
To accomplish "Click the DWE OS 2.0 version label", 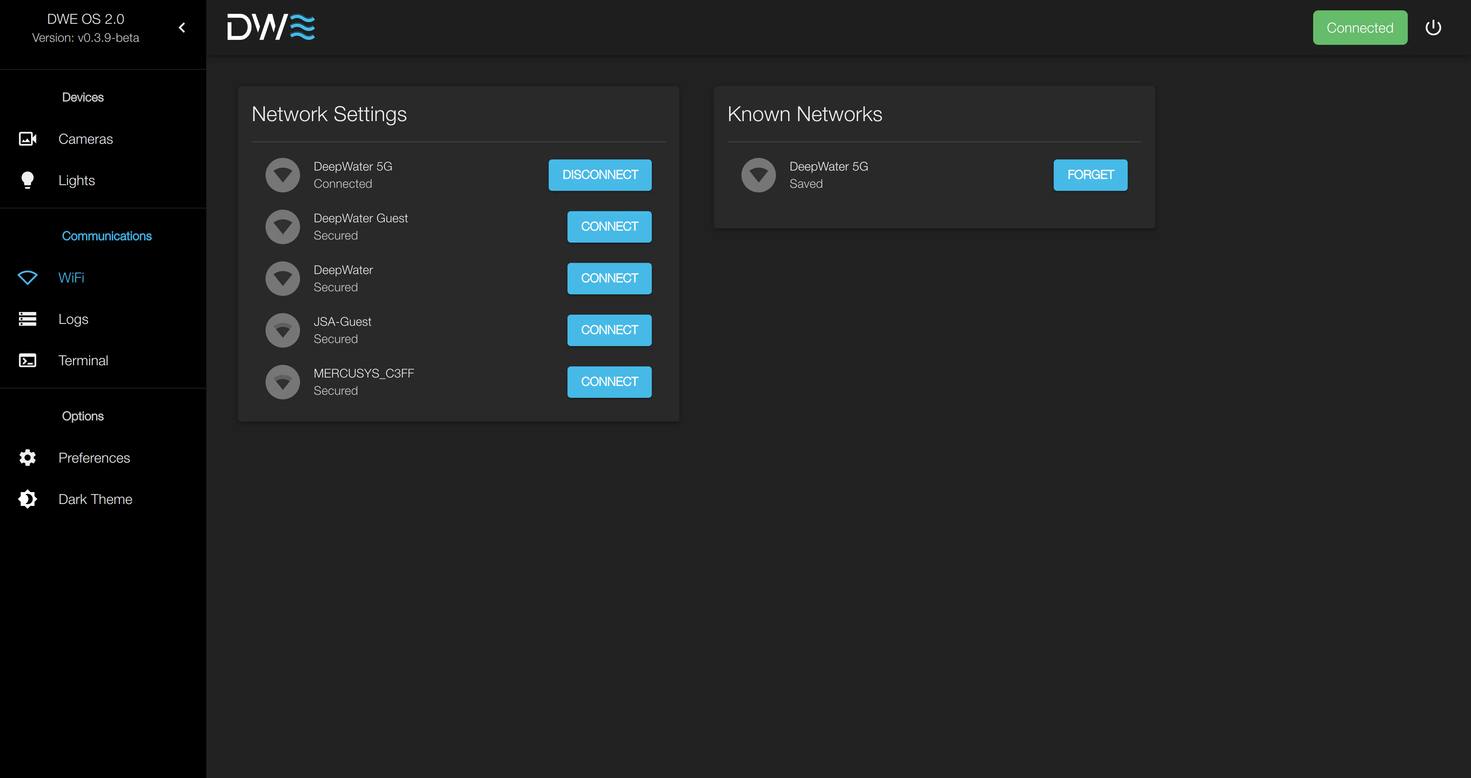I will coord(85,18).
